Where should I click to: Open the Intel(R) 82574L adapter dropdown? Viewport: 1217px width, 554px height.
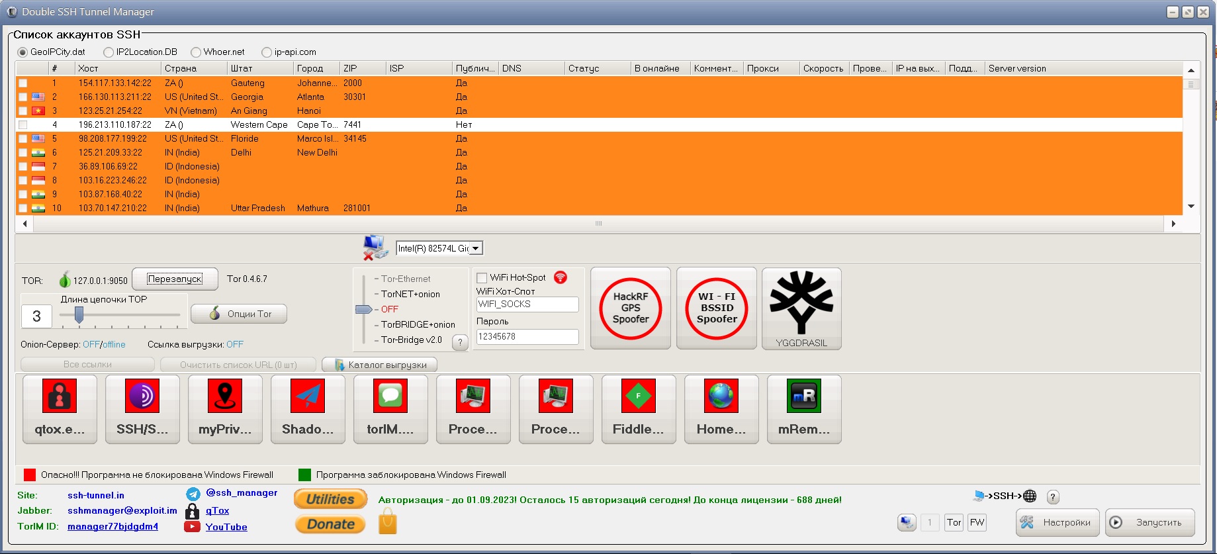click(475, 248)
